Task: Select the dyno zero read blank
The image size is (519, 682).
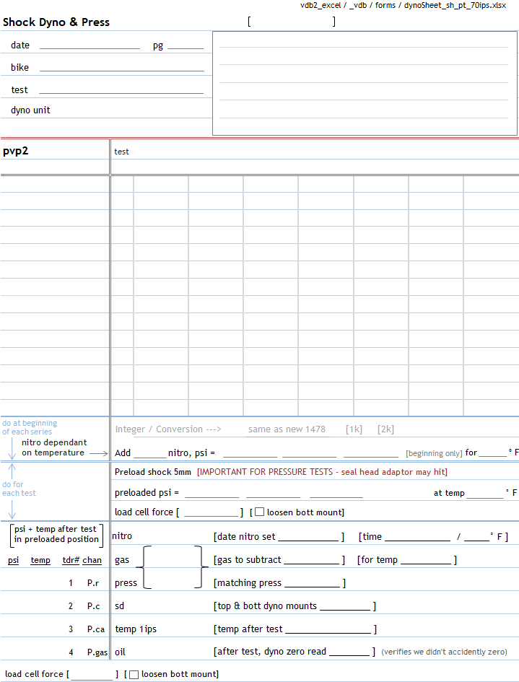Action: [349, 652]
